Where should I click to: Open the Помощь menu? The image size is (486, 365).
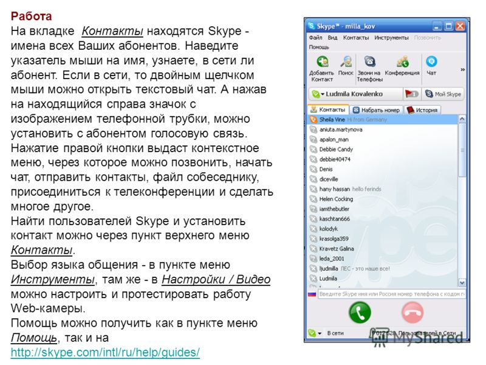pos(318,47)
